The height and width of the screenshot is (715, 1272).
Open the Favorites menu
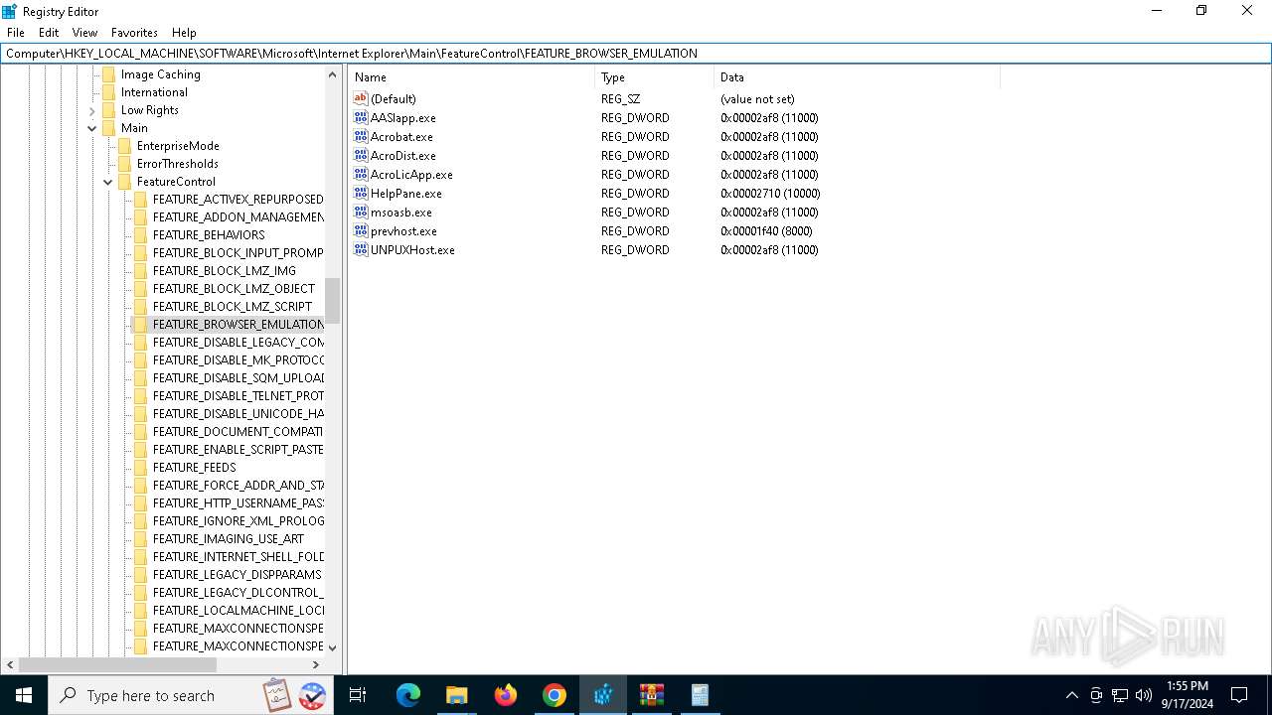[134, 33]
